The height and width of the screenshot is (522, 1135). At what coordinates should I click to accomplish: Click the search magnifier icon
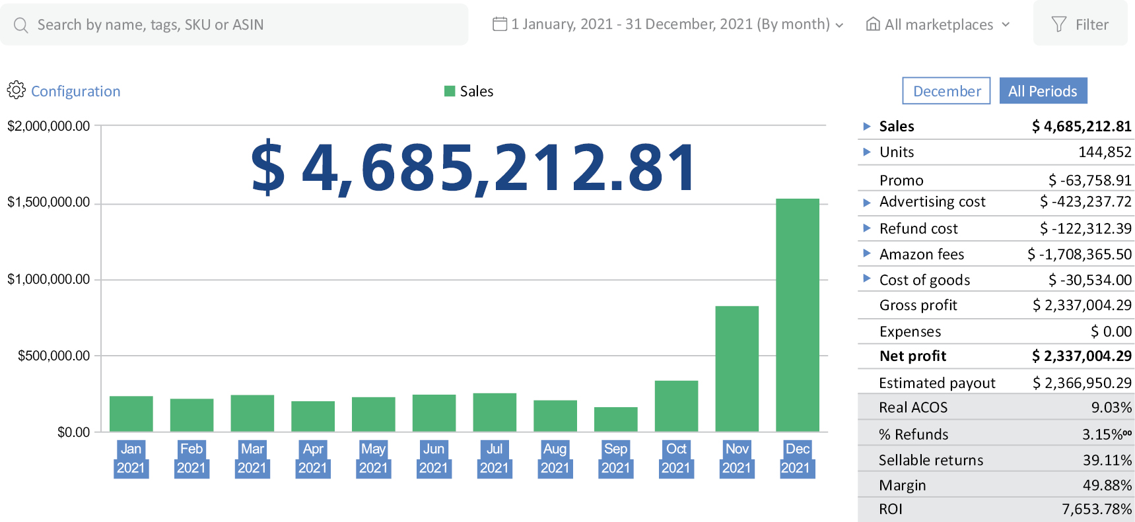tap(21, 25)
